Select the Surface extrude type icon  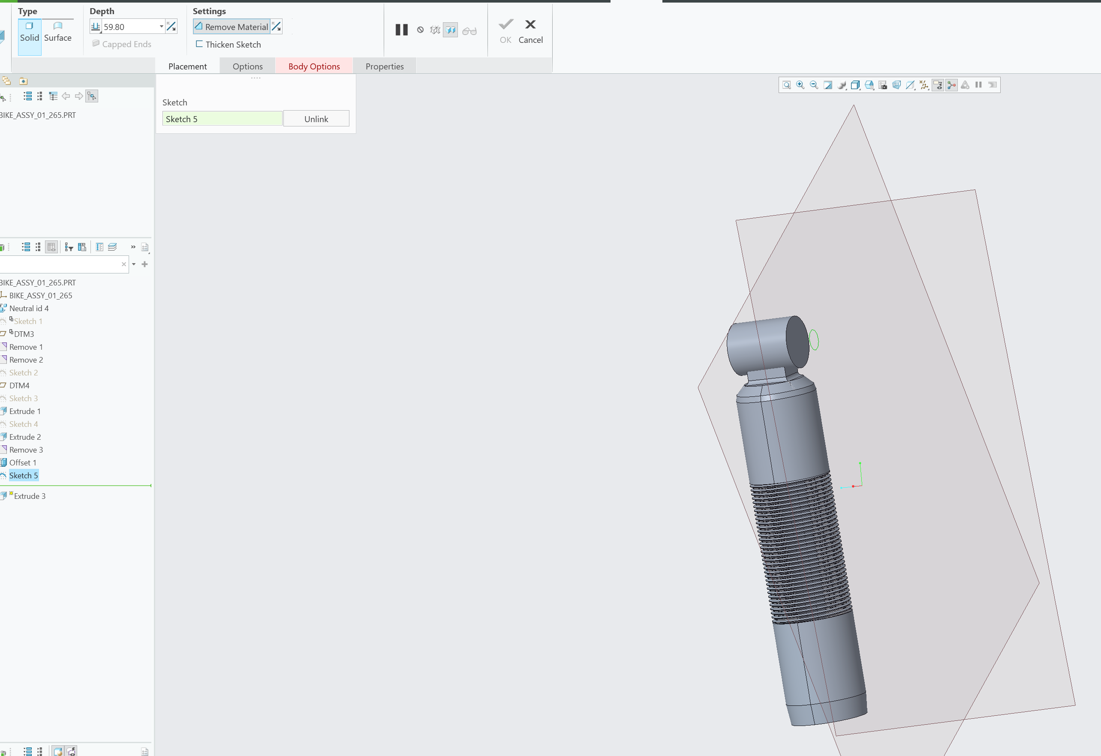(x=58, y=26)
